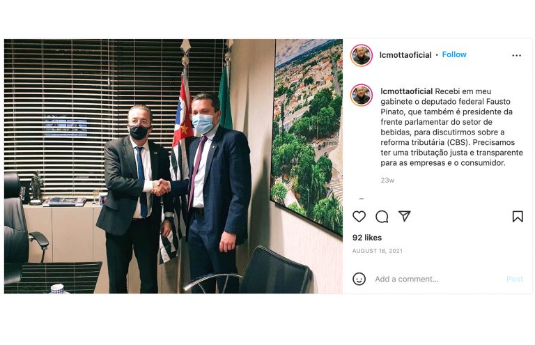Image resolution: width=535 pixels, height=345 pixels.
Task: Follow the lcmottaoficial account
Action: point(454,54)
